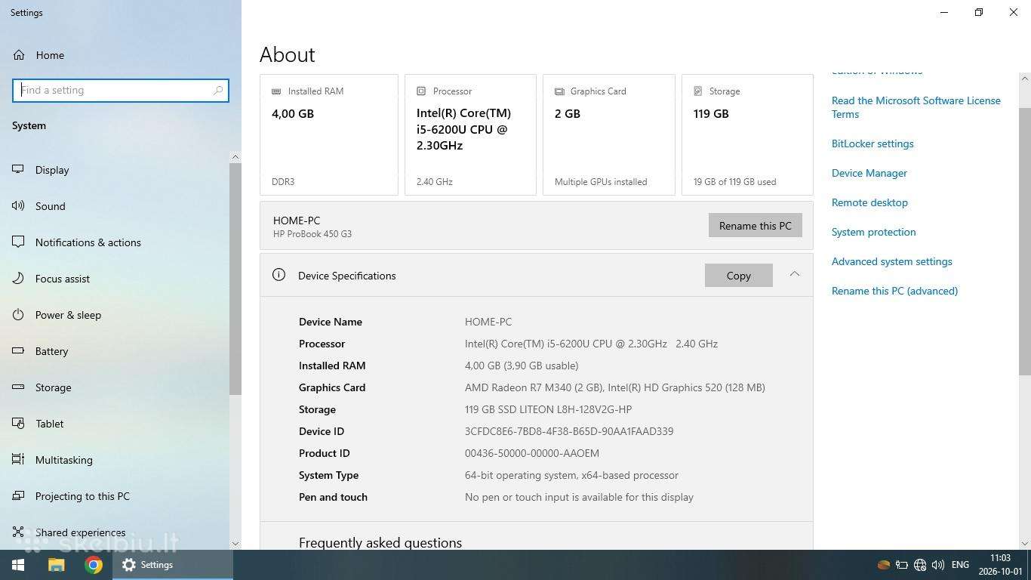Click the Storage summary card showing 119 GB
This screenshot has height=580, width=1031.
[x=747, y=134]
